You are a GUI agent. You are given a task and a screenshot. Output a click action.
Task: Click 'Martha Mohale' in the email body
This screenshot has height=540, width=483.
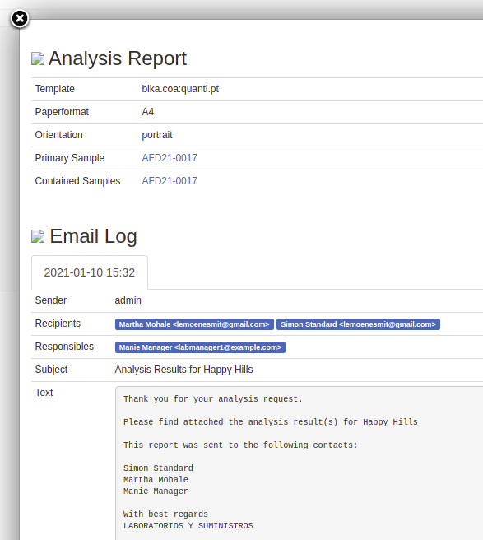coord(156,479)
